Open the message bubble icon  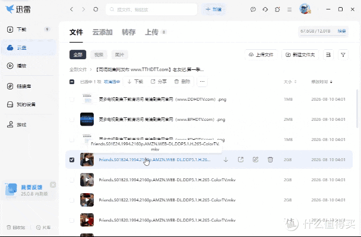[x=253, y=9]
